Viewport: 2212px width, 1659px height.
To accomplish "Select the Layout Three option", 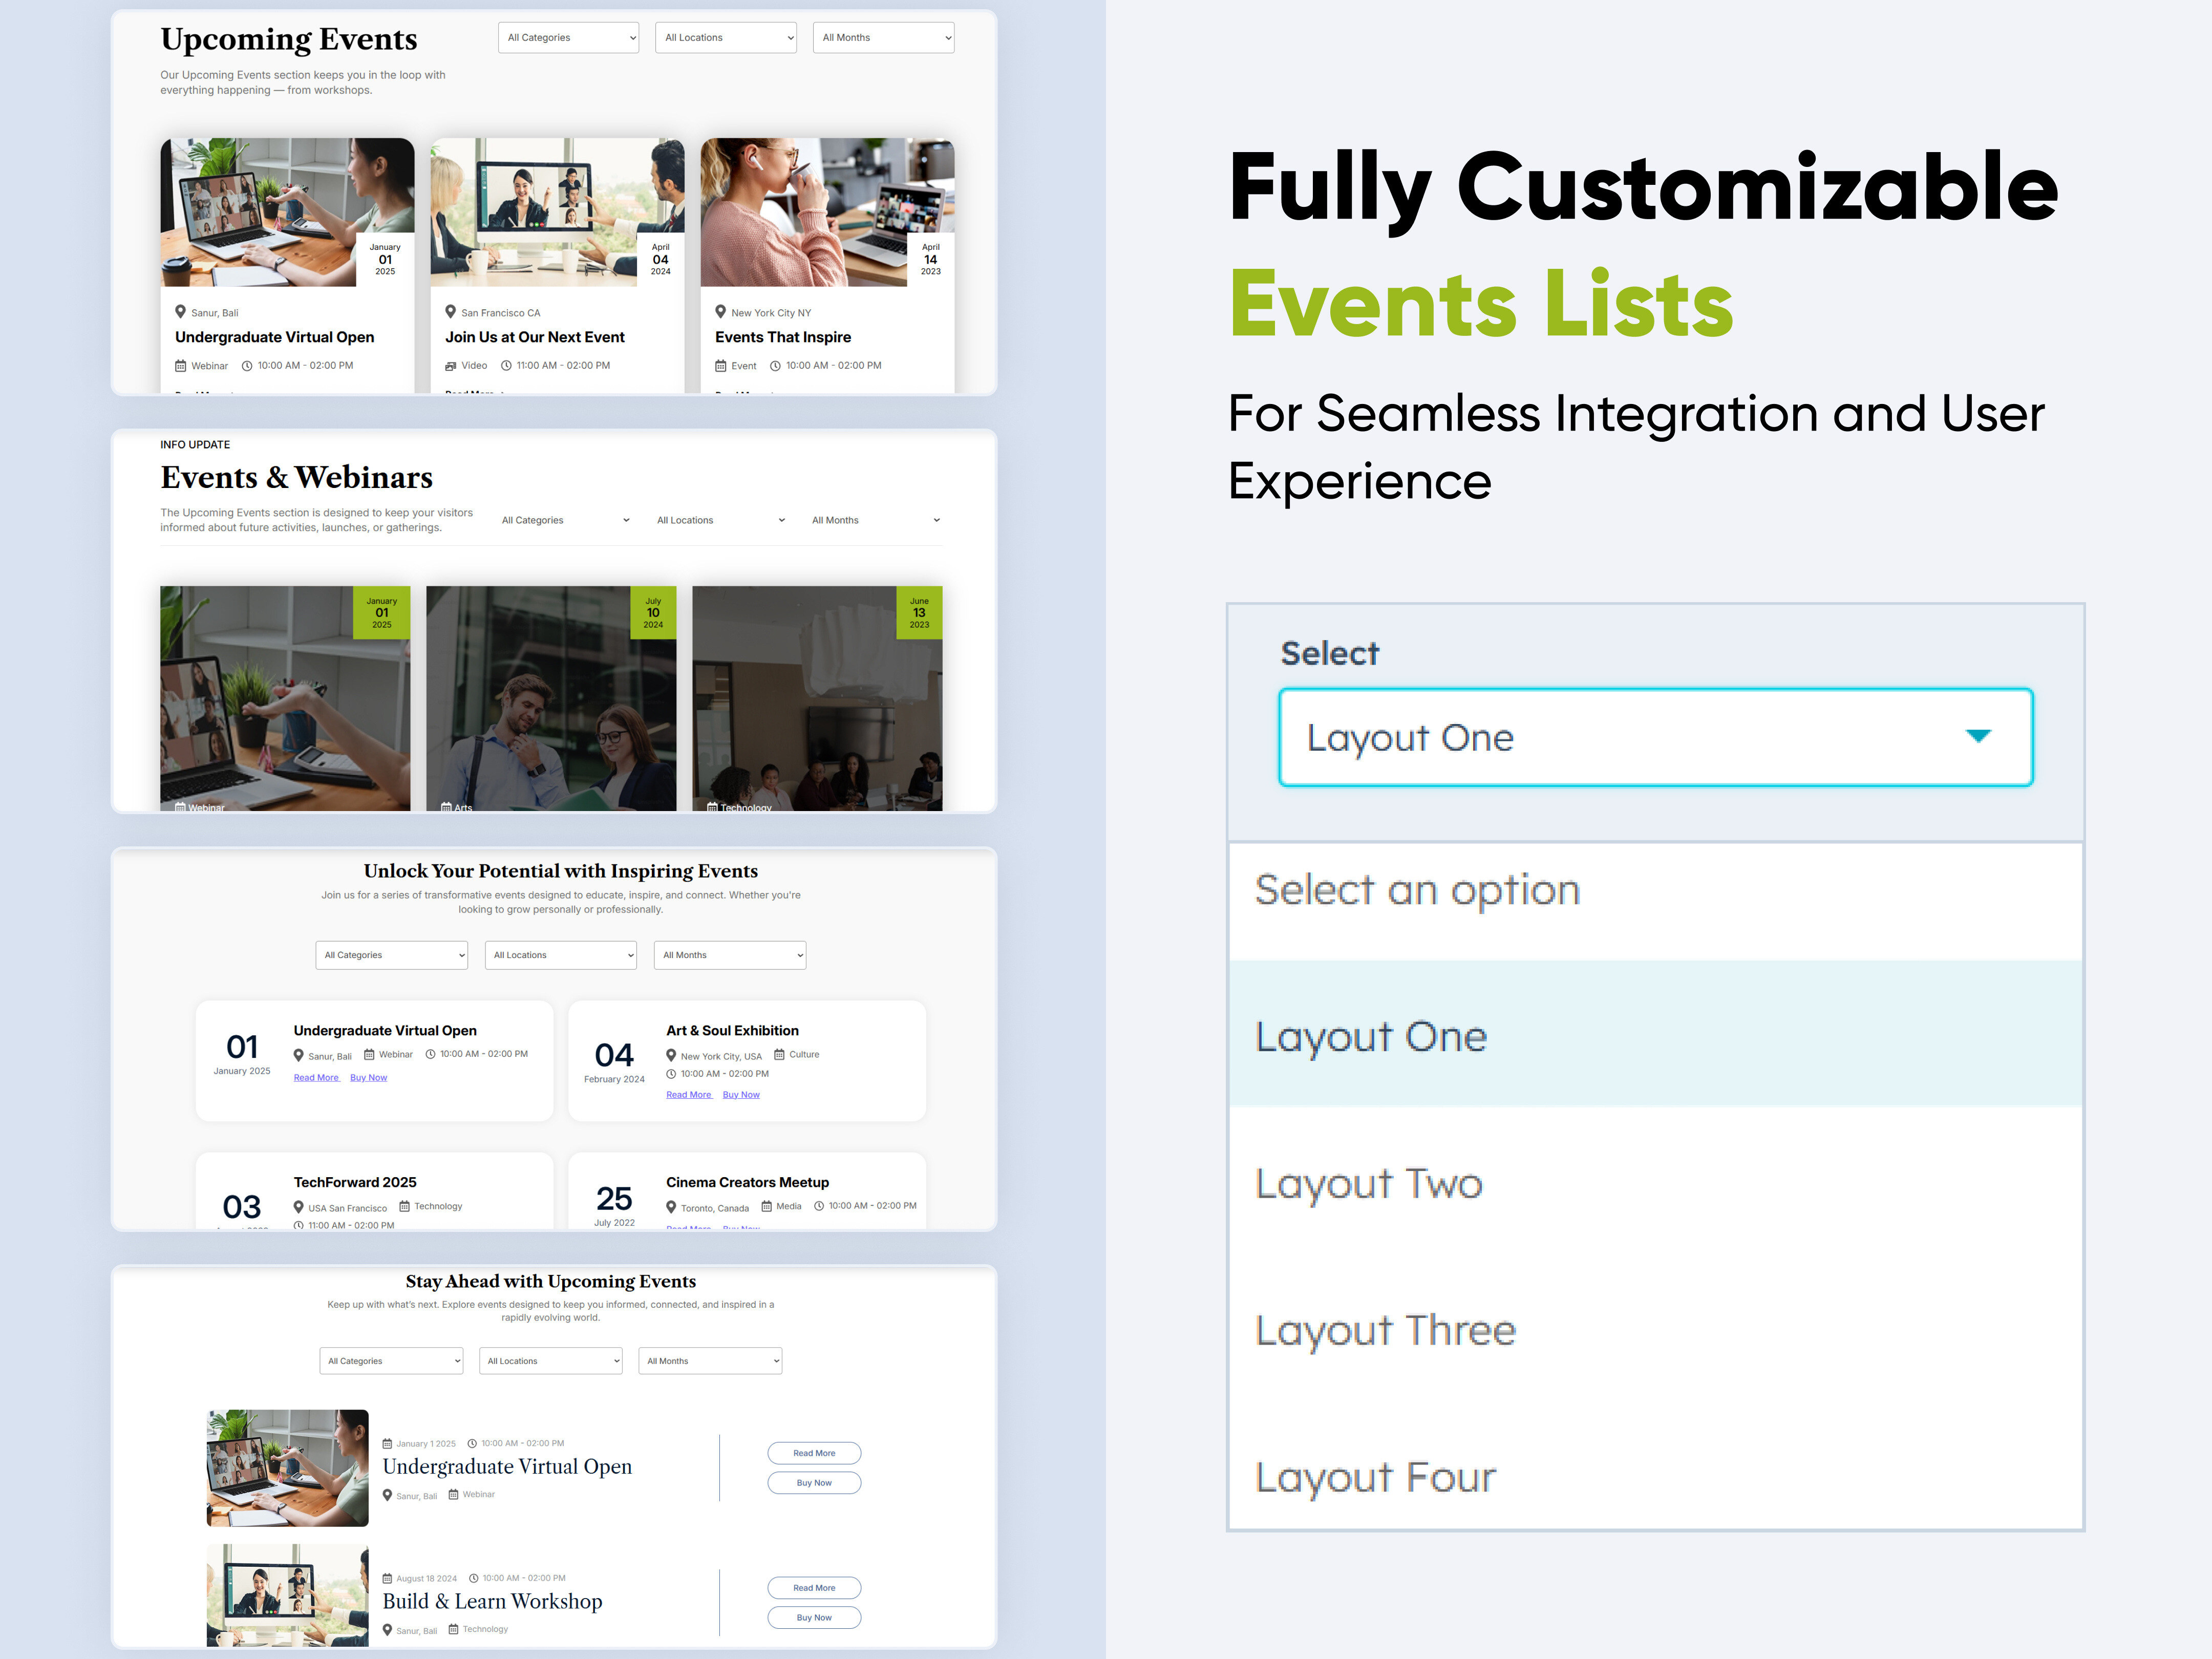I will 1385,1330.
